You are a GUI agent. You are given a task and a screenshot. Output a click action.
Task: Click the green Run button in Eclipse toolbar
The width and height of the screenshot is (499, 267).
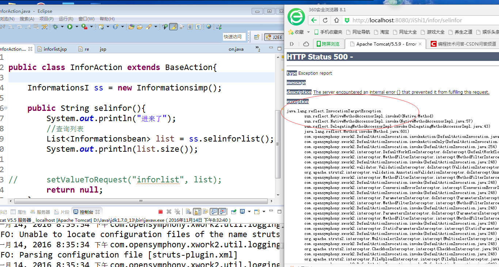(70, 27)
